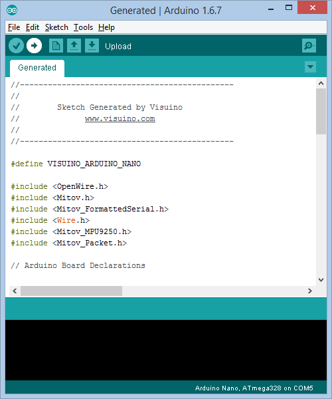Click the black console output area
332x399 pixels.
point(166,350)
